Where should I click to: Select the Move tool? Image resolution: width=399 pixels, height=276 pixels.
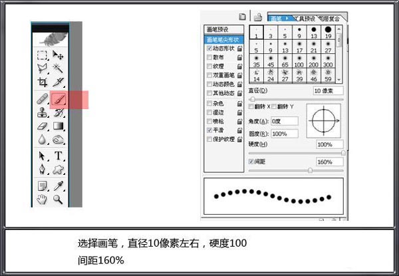(x=59, y=55)
